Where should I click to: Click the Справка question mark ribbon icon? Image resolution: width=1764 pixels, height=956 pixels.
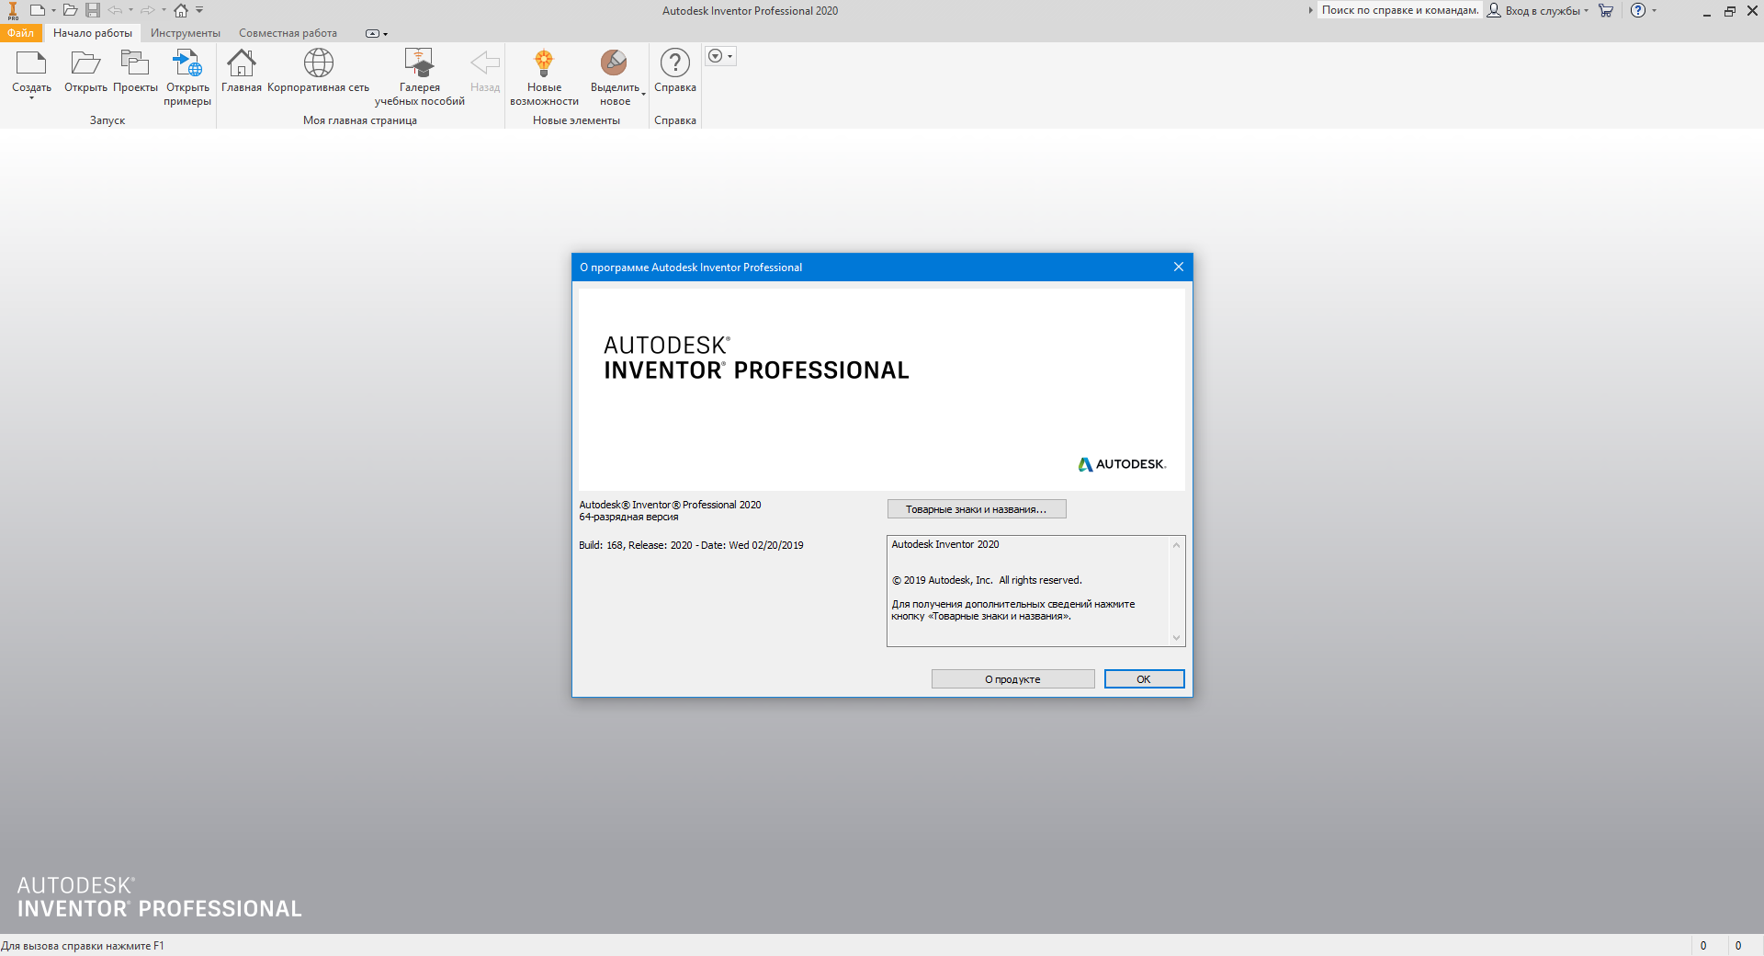[x=674, y=64]
